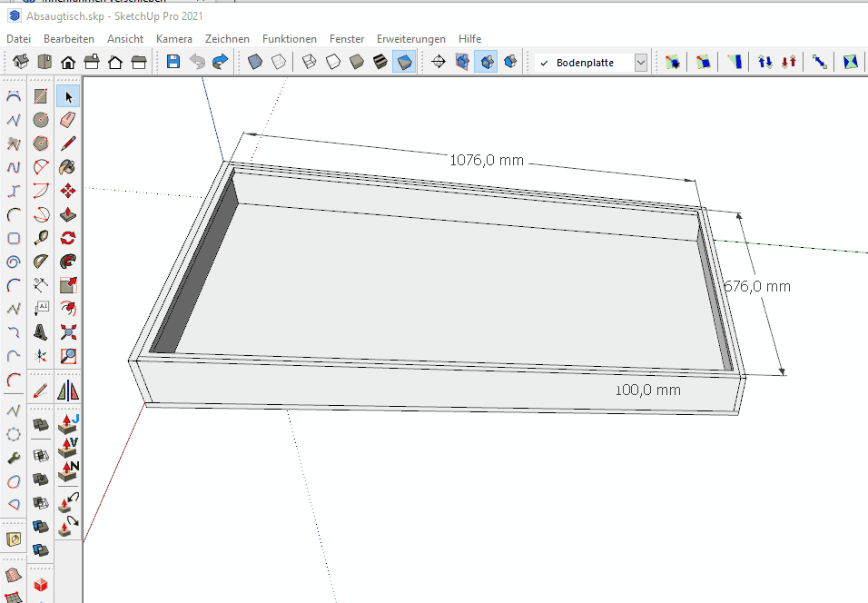Image resolution: width=868 pixels, height=603 pixels.
Task: Switch to Iso standard view
Action: click(21, 62)
